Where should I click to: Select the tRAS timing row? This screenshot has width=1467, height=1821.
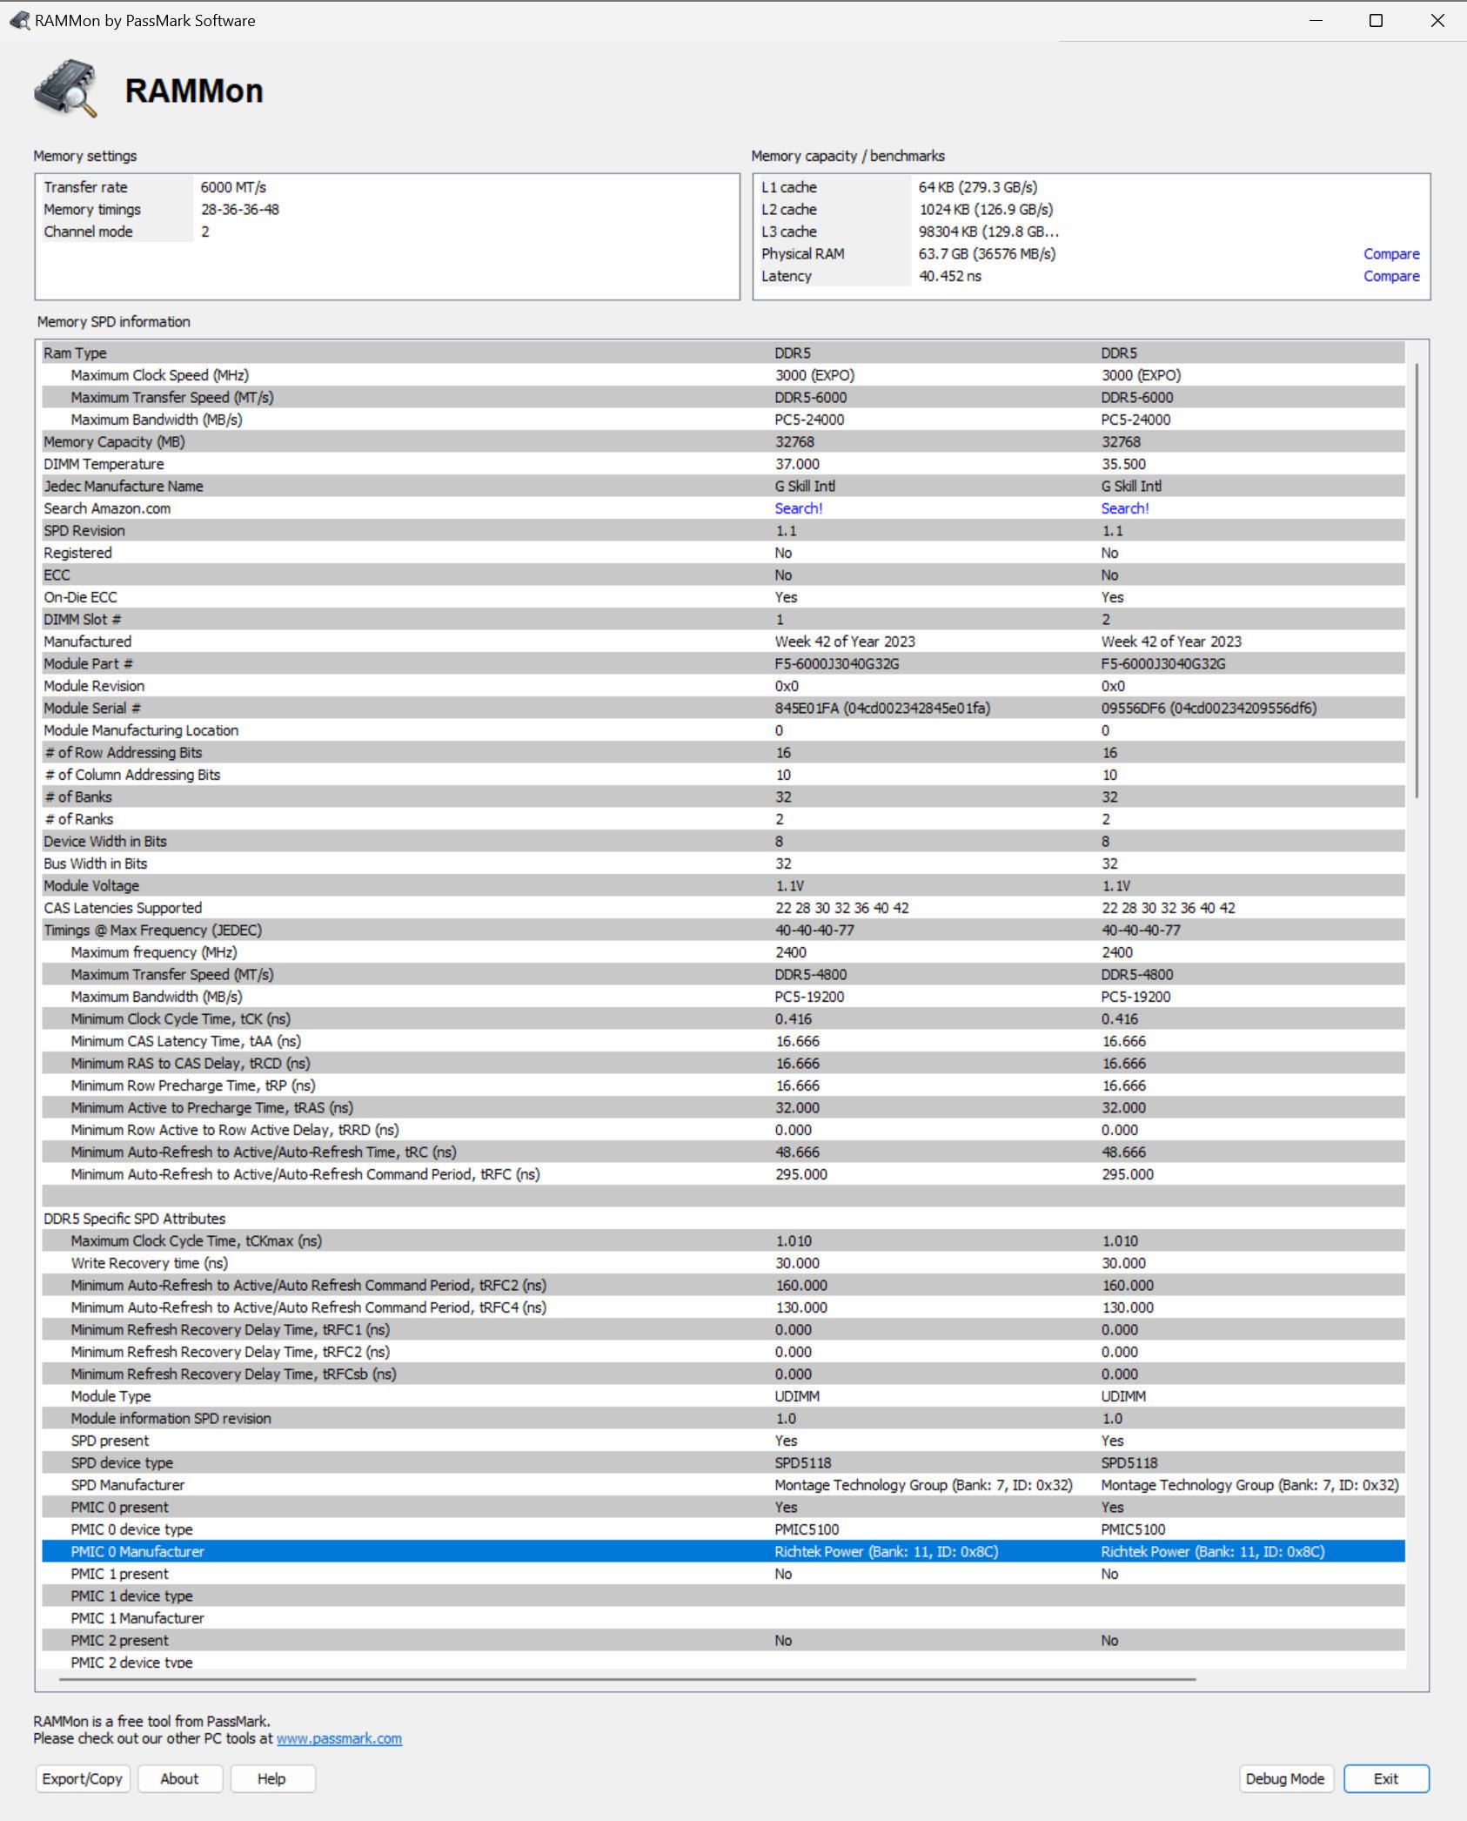723,1107
